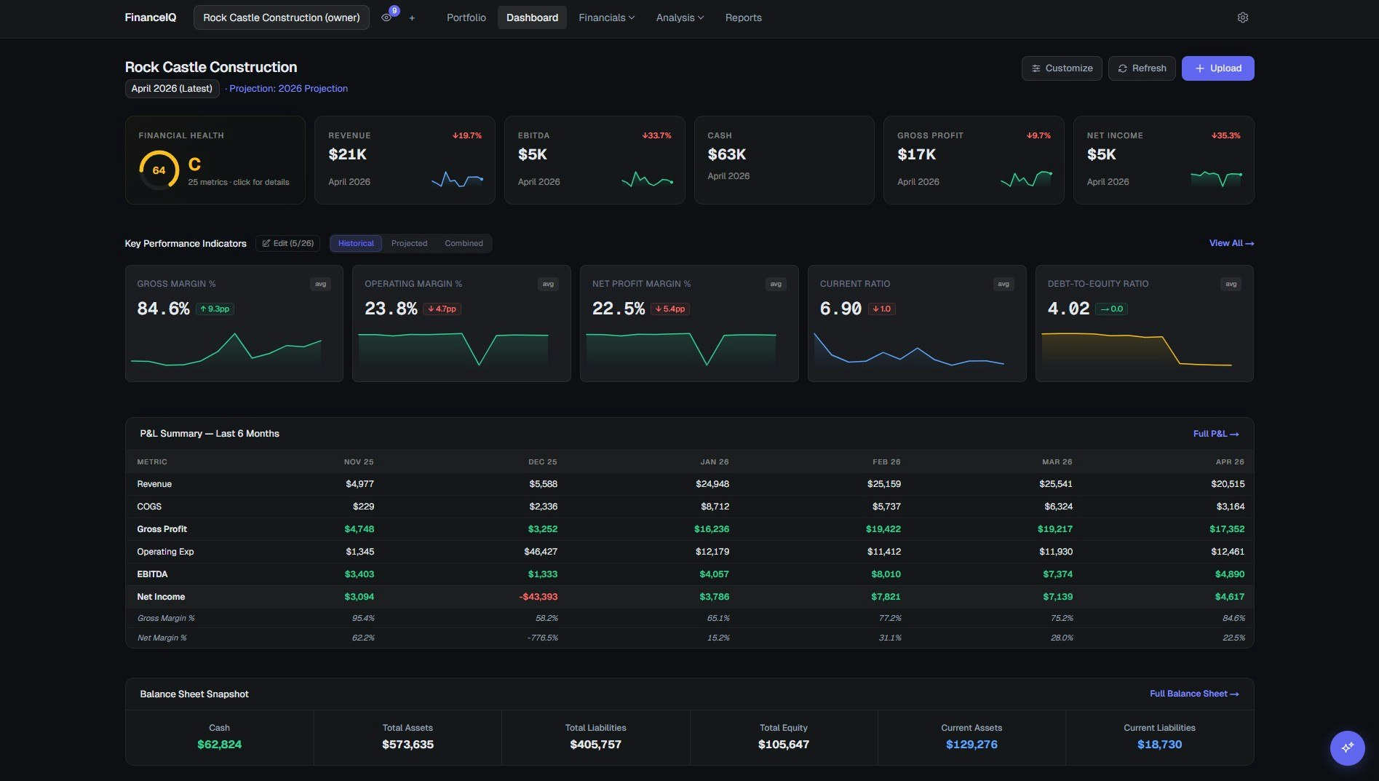Viewport: 1379px width, 781px height.
Task: Open the Full P&L view
Action: tap(1215, 433)
